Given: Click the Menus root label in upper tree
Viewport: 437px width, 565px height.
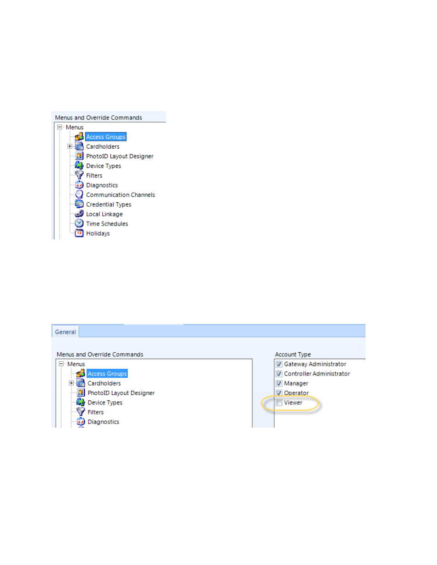Looking at the screenshot, I should [x=74, y=127].
